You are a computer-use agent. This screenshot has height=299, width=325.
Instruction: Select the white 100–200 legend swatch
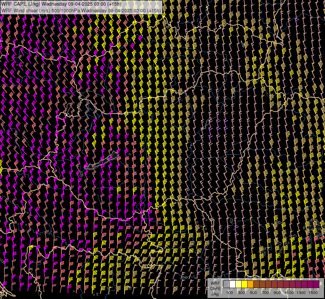(233, 284)
